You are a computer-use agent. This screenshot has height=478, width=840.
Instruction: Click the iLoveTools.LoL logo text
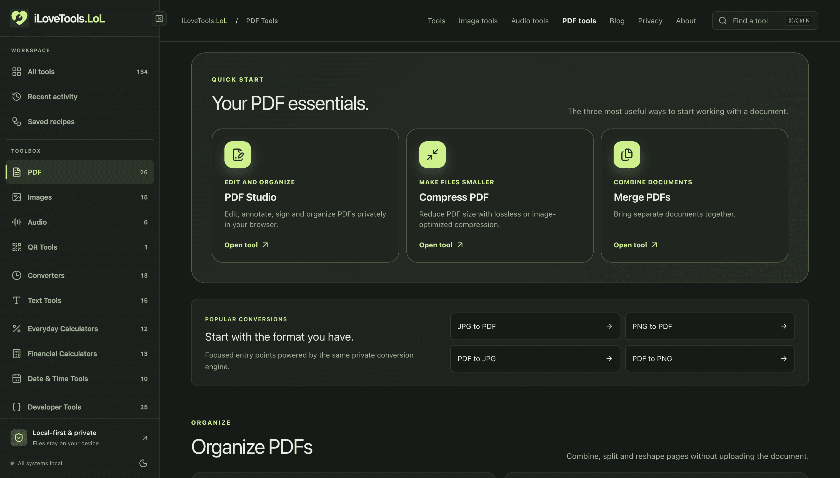pyautogui.click(x=69, y=18)
